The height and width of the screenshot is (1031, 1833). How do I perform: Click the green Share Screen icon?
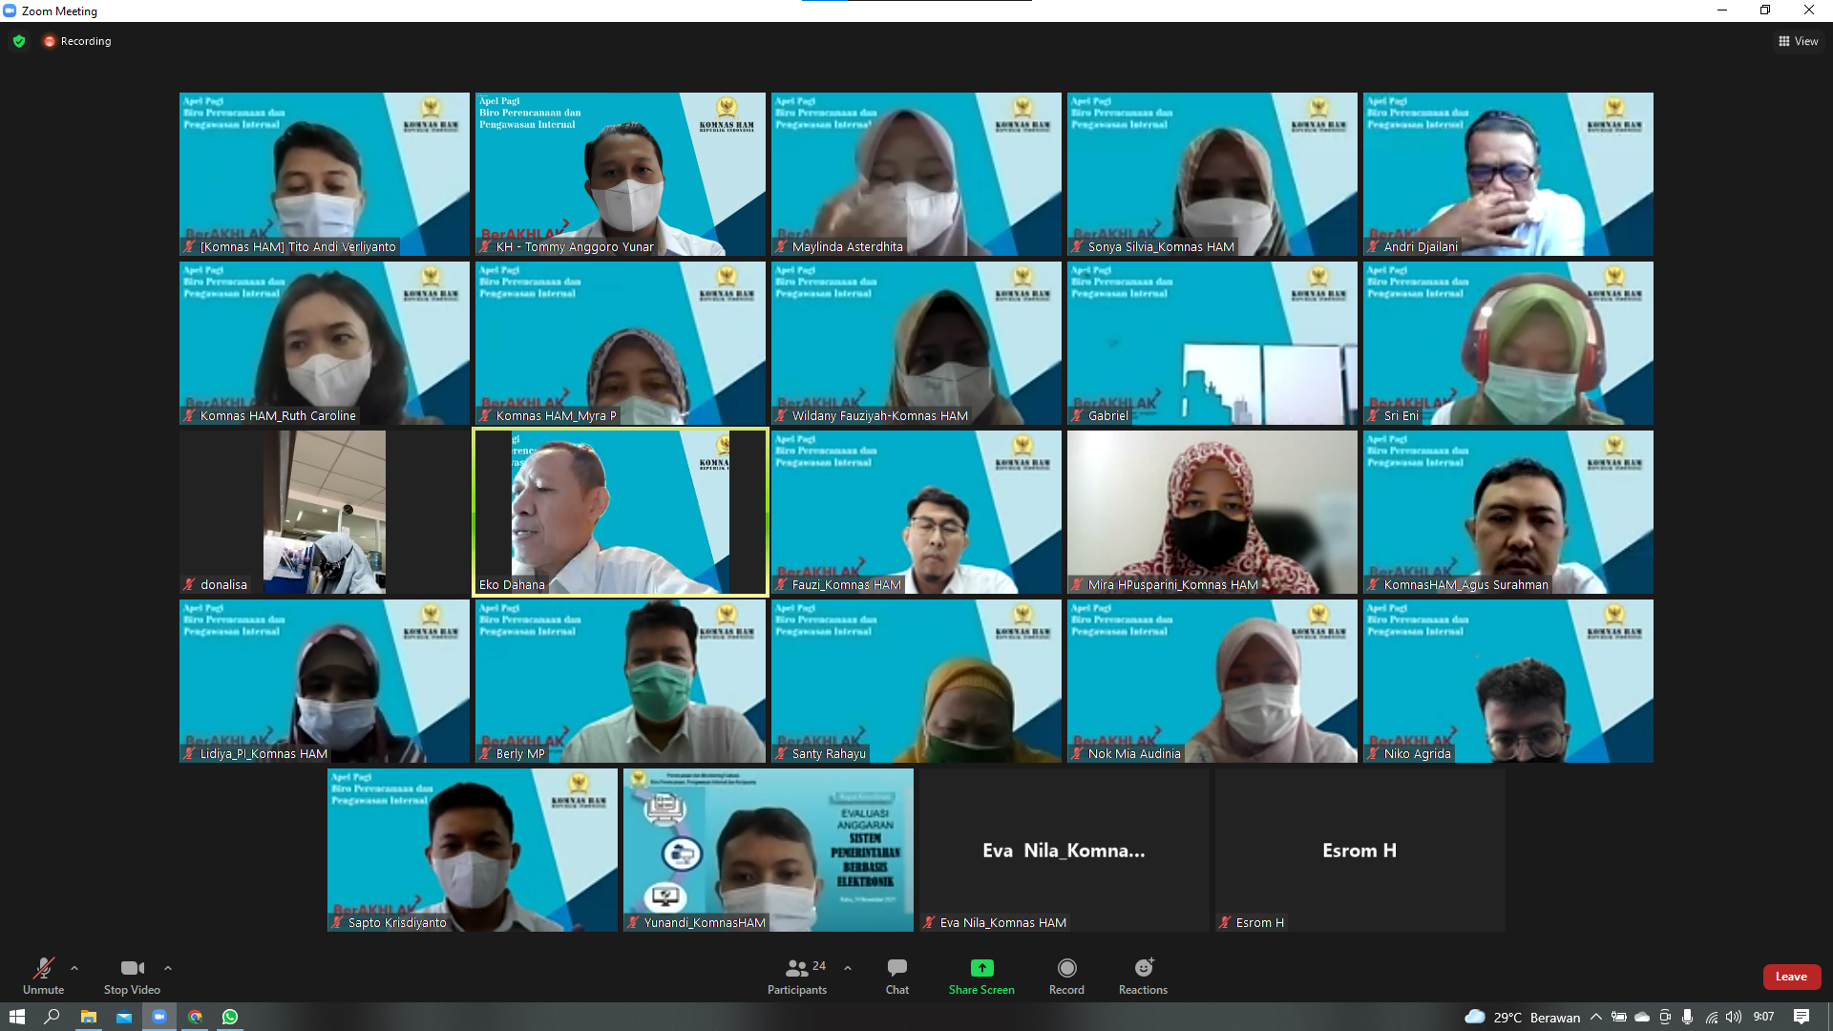pos(981,968)
